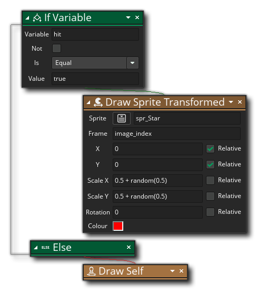The height and width of the screenshot is (291, 257).
Task: Open the sprite selector button beside spr_Star
Action: click(x=122, y=118)
